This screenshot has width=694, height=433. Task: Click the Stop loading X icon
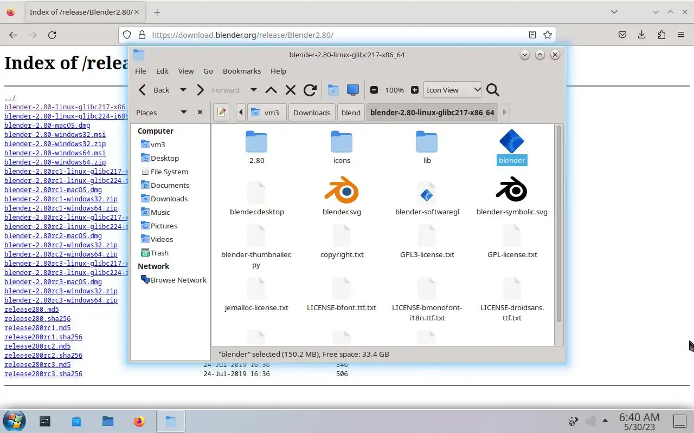291,90
